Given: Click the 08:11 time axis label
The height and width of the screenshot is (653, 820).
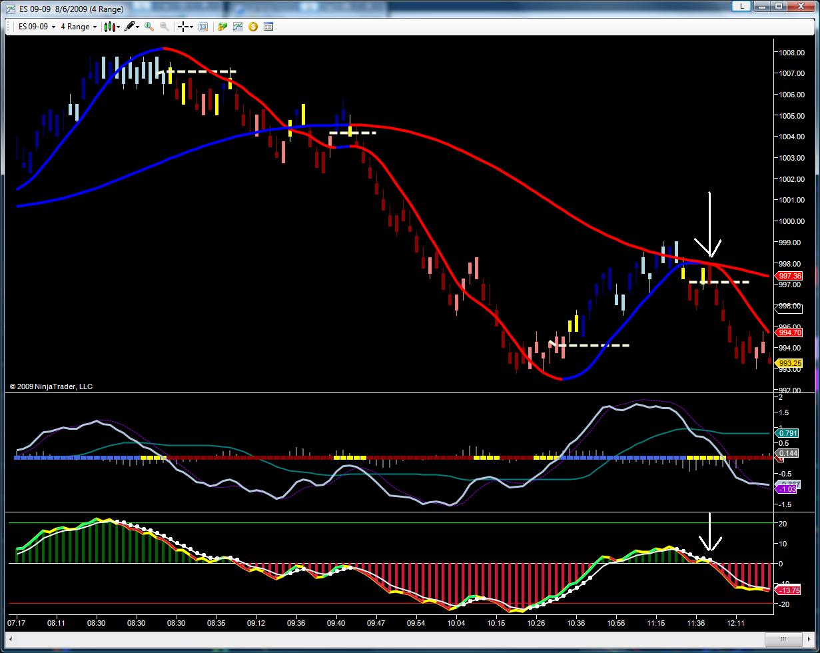Looking at the screenshot, I should 57,624.
